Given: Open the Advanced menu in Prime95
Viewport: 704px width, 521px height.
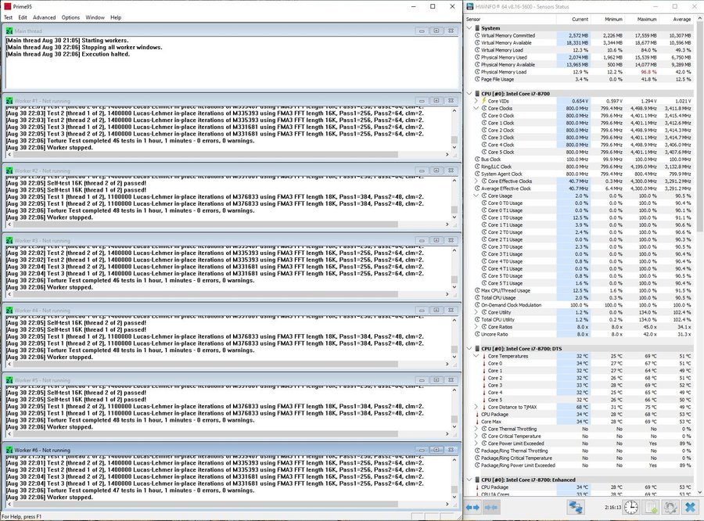Looking at the screenshot, I should point(44,17).
